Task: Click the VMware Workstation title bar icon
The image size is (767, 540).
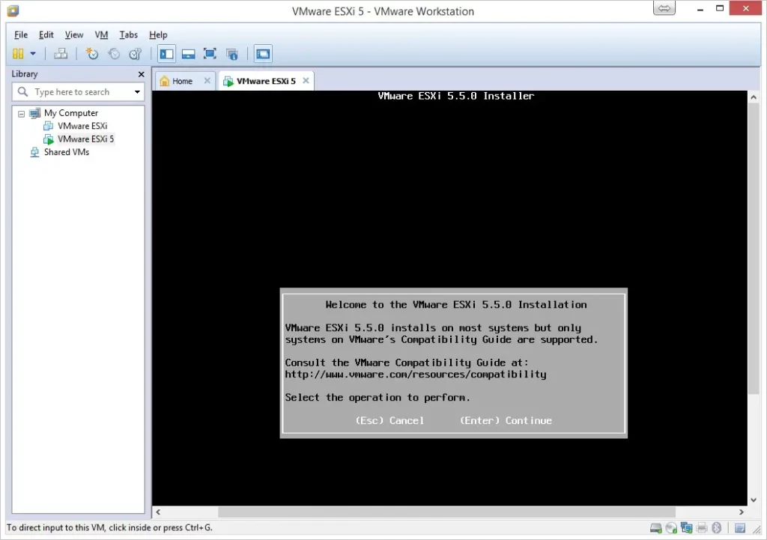Action: tap(13, 10)
